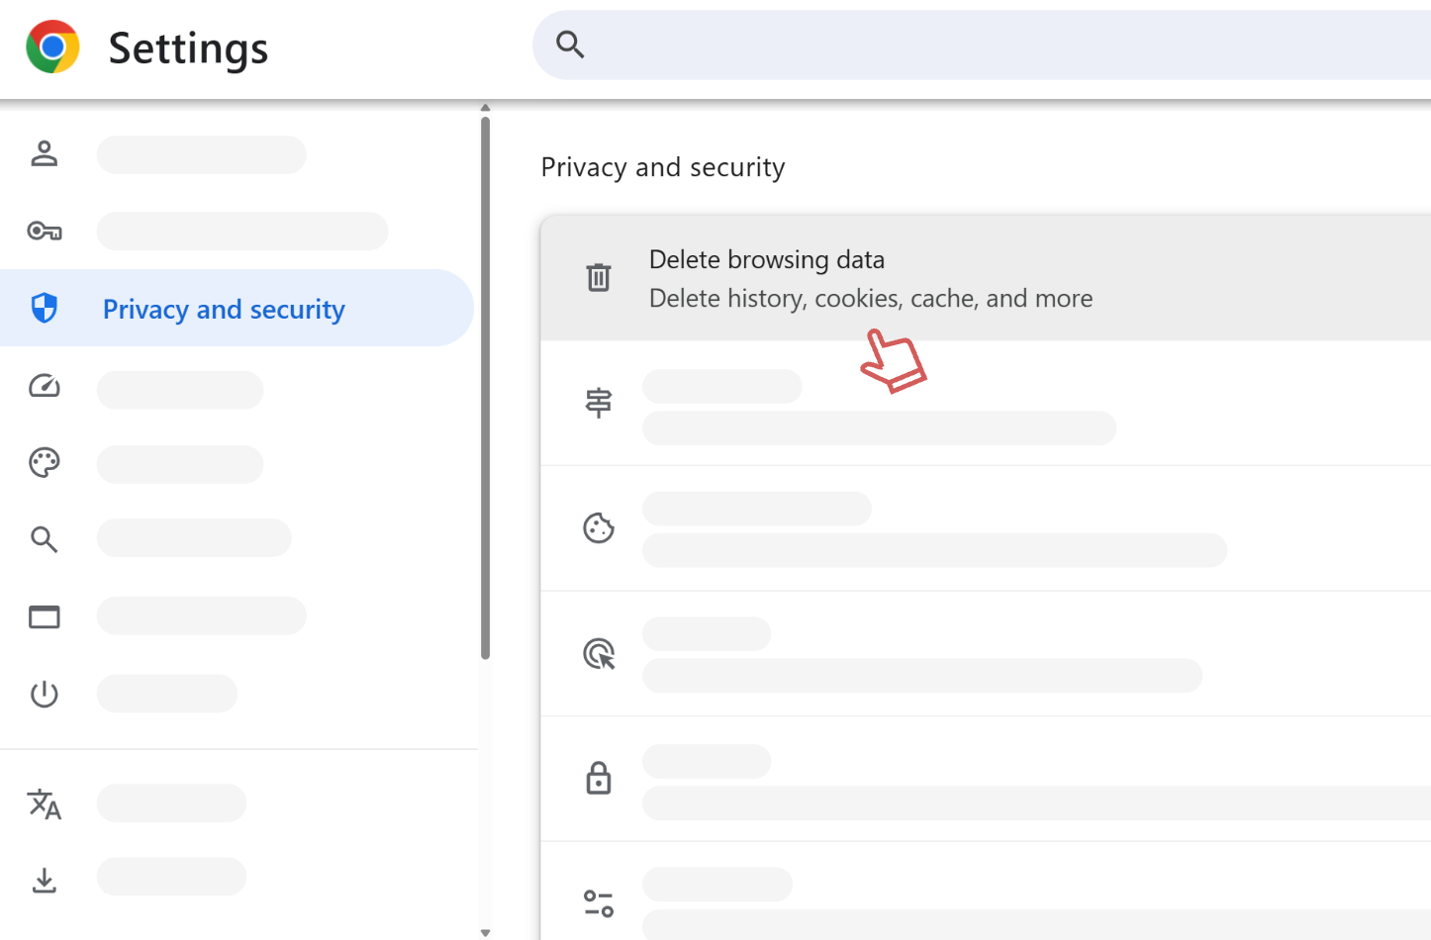Click the lock icon in the settings list
Image resolution: width=1431 pixels, height=940 pixels.
[598, 780]
